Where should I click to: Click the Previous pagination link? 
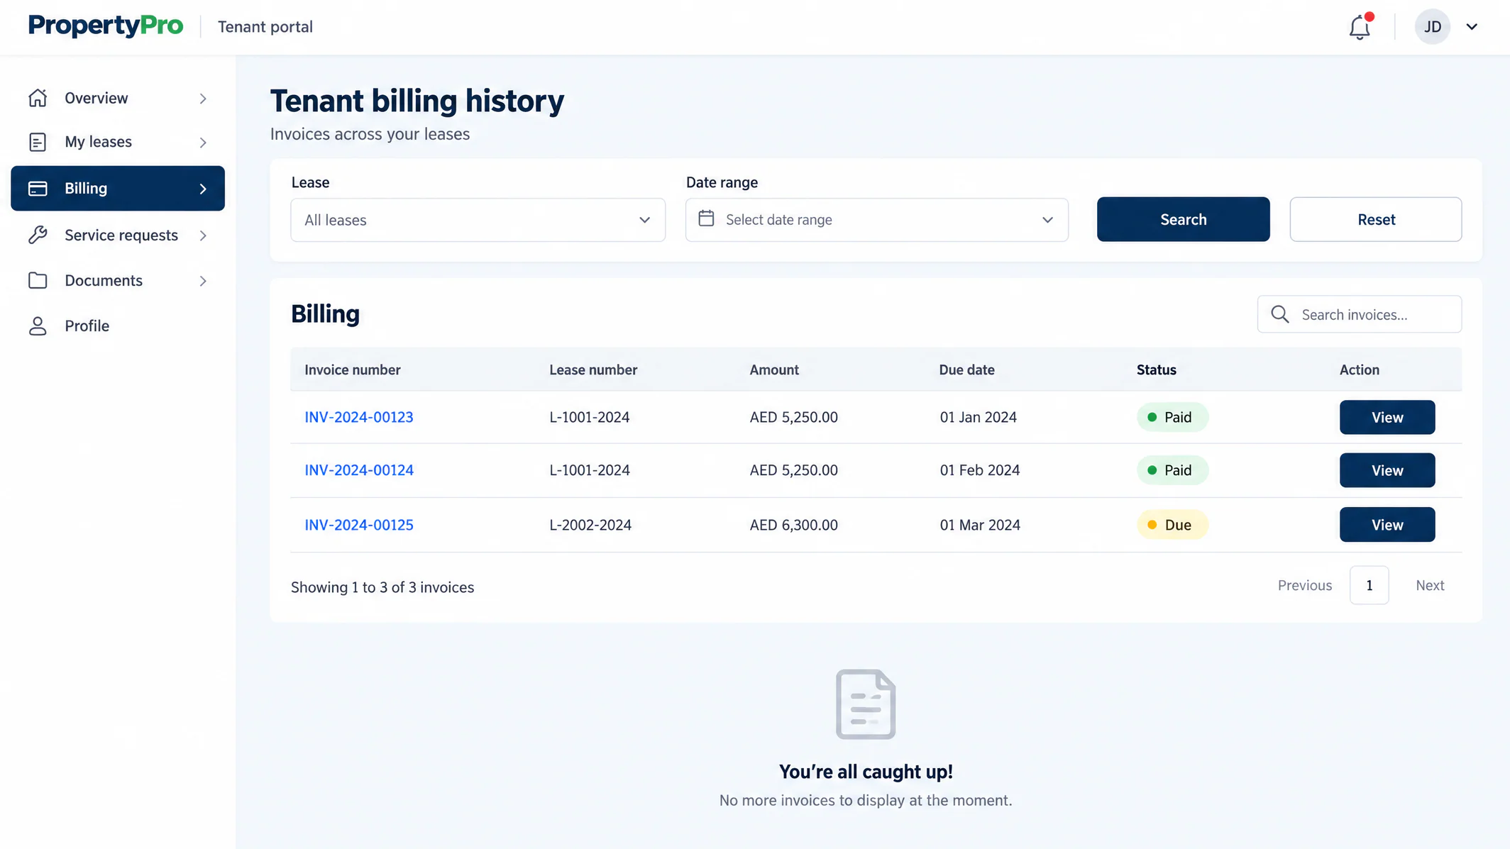(x=1304, y=585)
